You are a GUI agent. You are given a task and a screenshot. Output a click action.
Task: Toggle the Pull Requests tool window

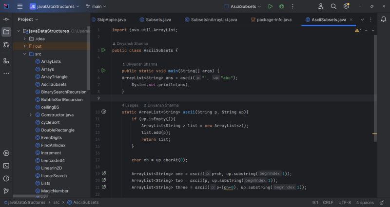pyautogui.click(x=6, y=45)
